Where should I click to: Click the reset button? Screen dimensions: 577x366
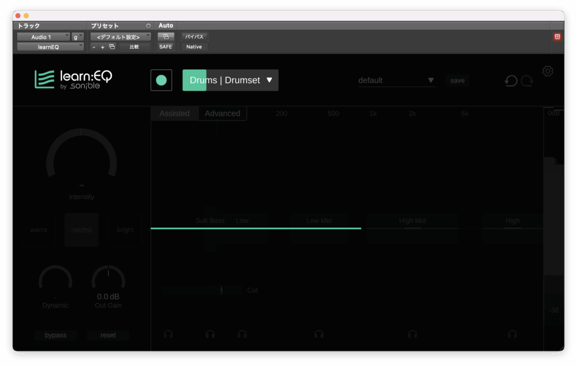tap(108, 335)
